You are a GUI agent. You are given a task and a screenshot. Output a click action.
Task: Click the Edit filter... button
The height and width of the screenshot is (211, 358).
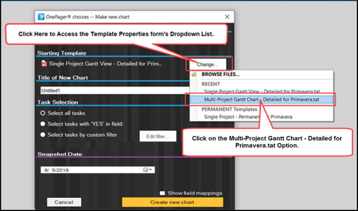click(x=158, y=136)
